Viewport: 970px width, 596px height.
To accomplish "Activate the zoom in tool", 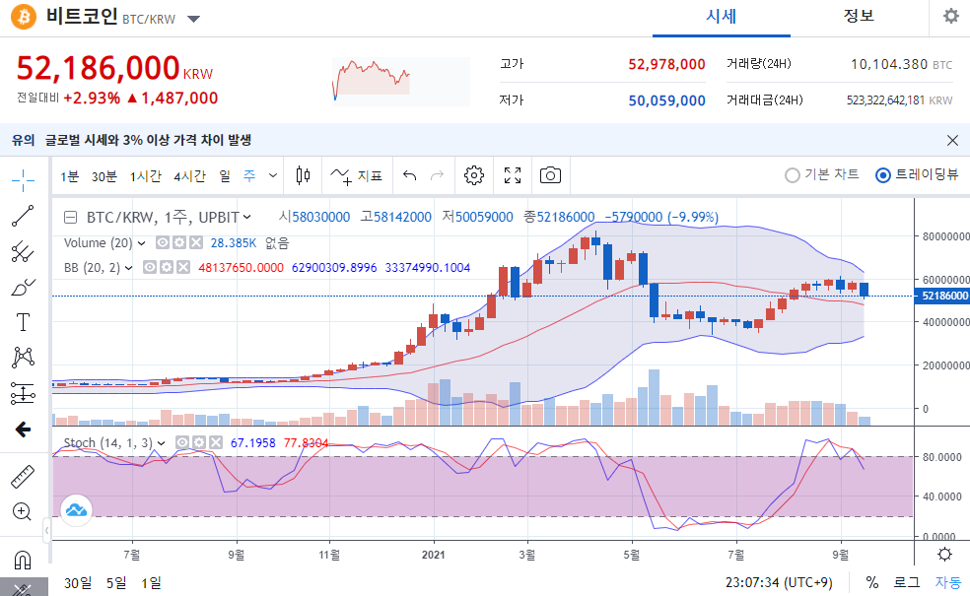I will coord(23,512).
